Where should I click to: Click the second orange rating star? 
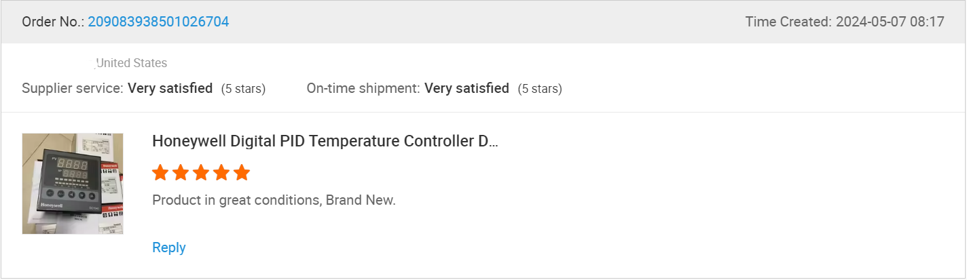181,173
